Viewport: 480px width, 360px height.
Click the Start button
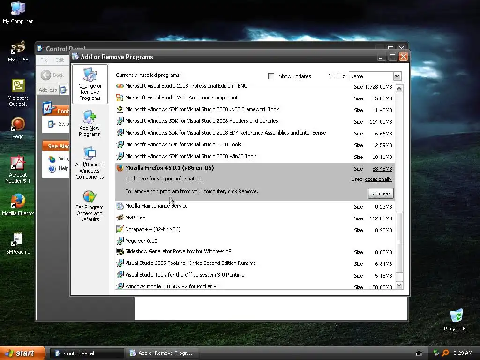[22, 353]
